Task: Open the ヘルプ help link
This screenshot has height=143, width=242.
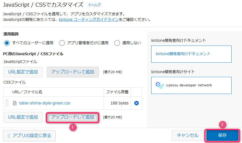Action: (x=94, y=5)
